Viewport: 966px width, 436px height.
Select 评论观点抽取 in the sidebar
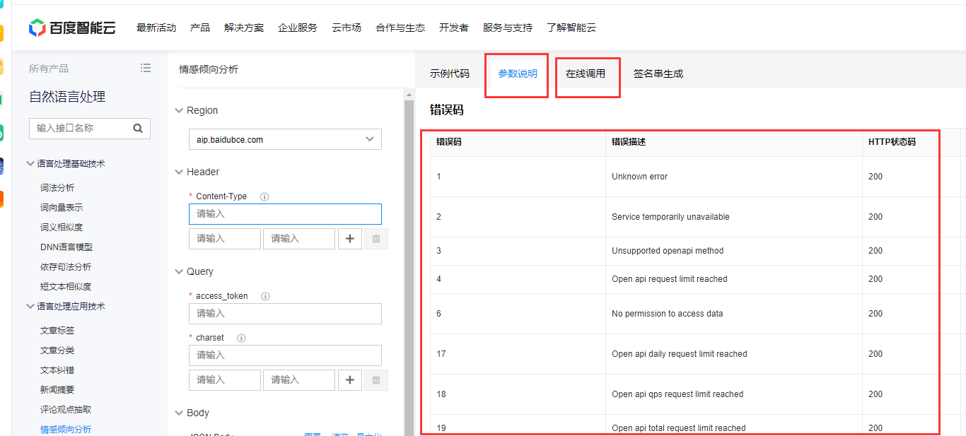(x=66, y=410)
